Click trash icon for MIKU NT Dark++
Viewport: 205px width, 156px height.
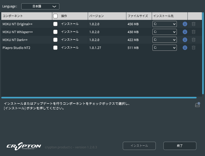194,40
